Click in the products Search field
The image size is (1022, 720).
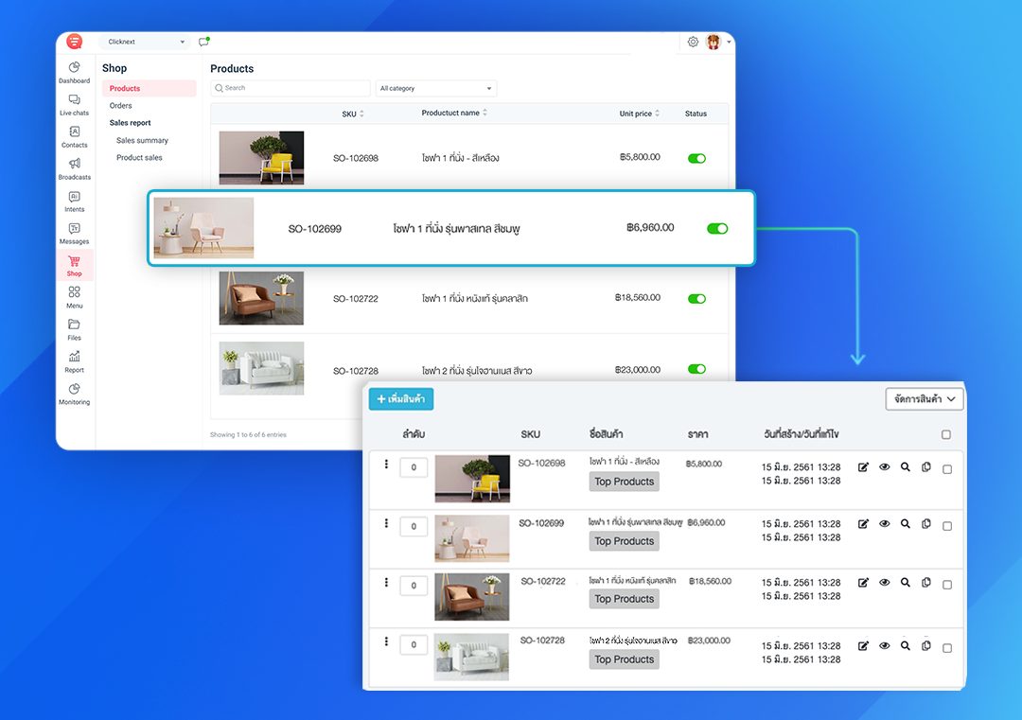(291, 88)
